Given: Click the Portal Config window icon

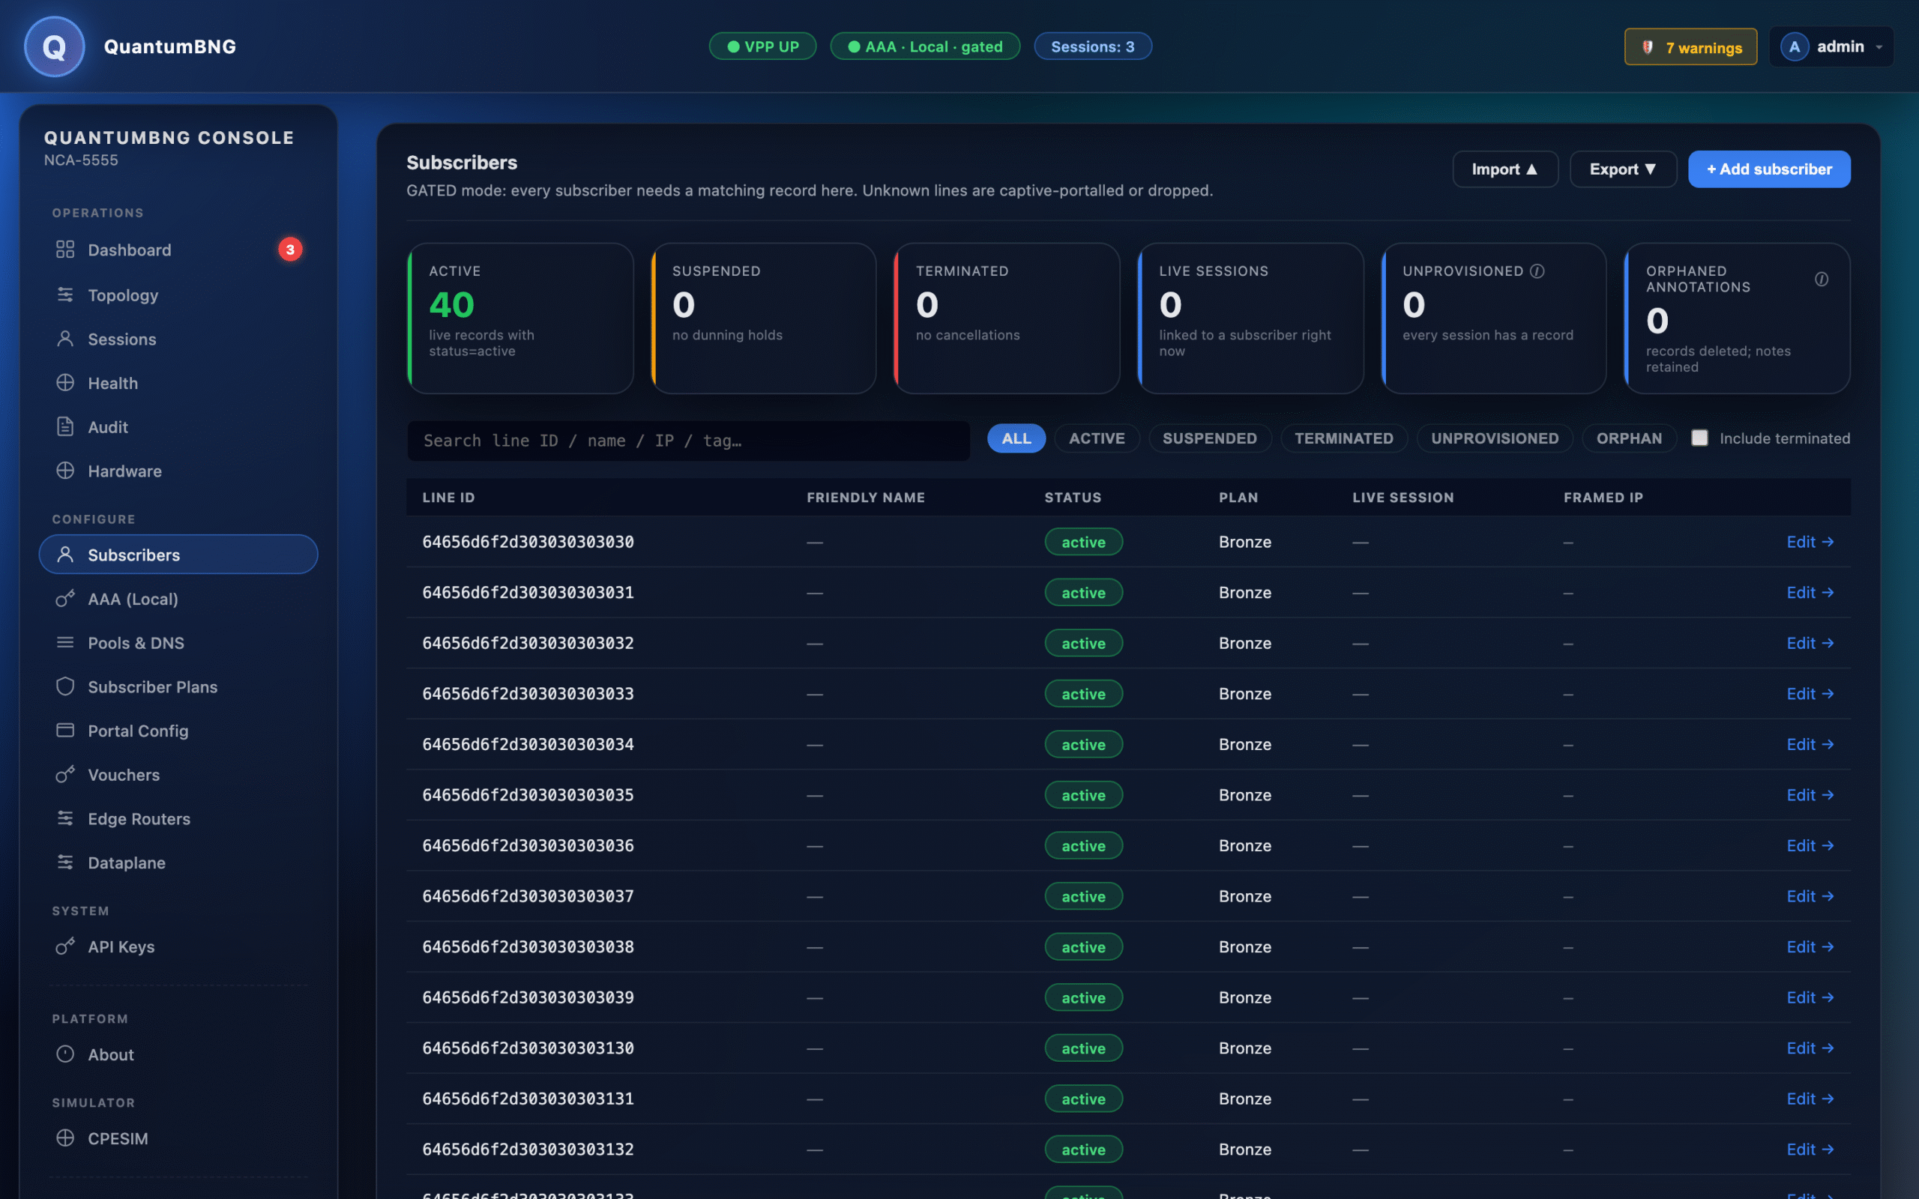Looking at the screenshot, I should [65, 731].
